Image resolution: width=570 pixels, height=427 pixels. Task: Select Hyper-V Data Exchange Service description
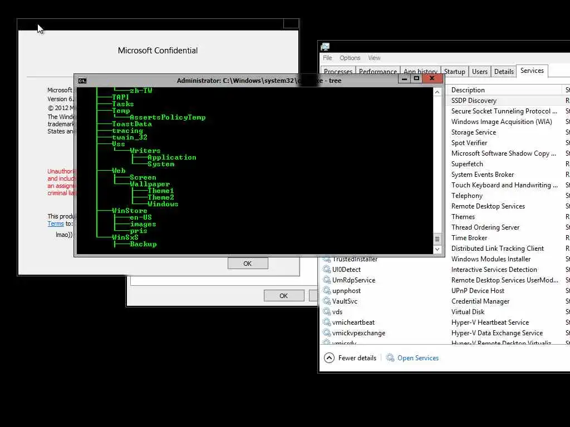497,332
